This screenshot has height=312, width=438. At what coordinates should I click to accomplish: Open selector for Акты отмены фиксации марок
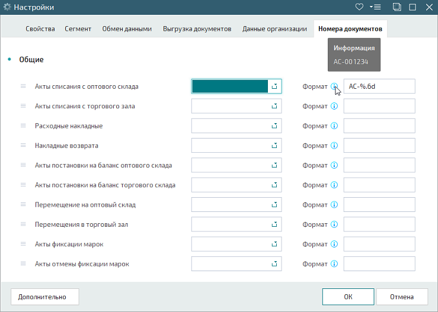coord(274,263)
